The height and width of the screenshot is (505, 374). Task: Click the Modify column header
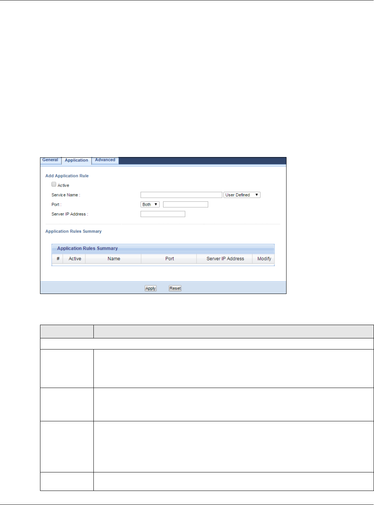[264, 259]
